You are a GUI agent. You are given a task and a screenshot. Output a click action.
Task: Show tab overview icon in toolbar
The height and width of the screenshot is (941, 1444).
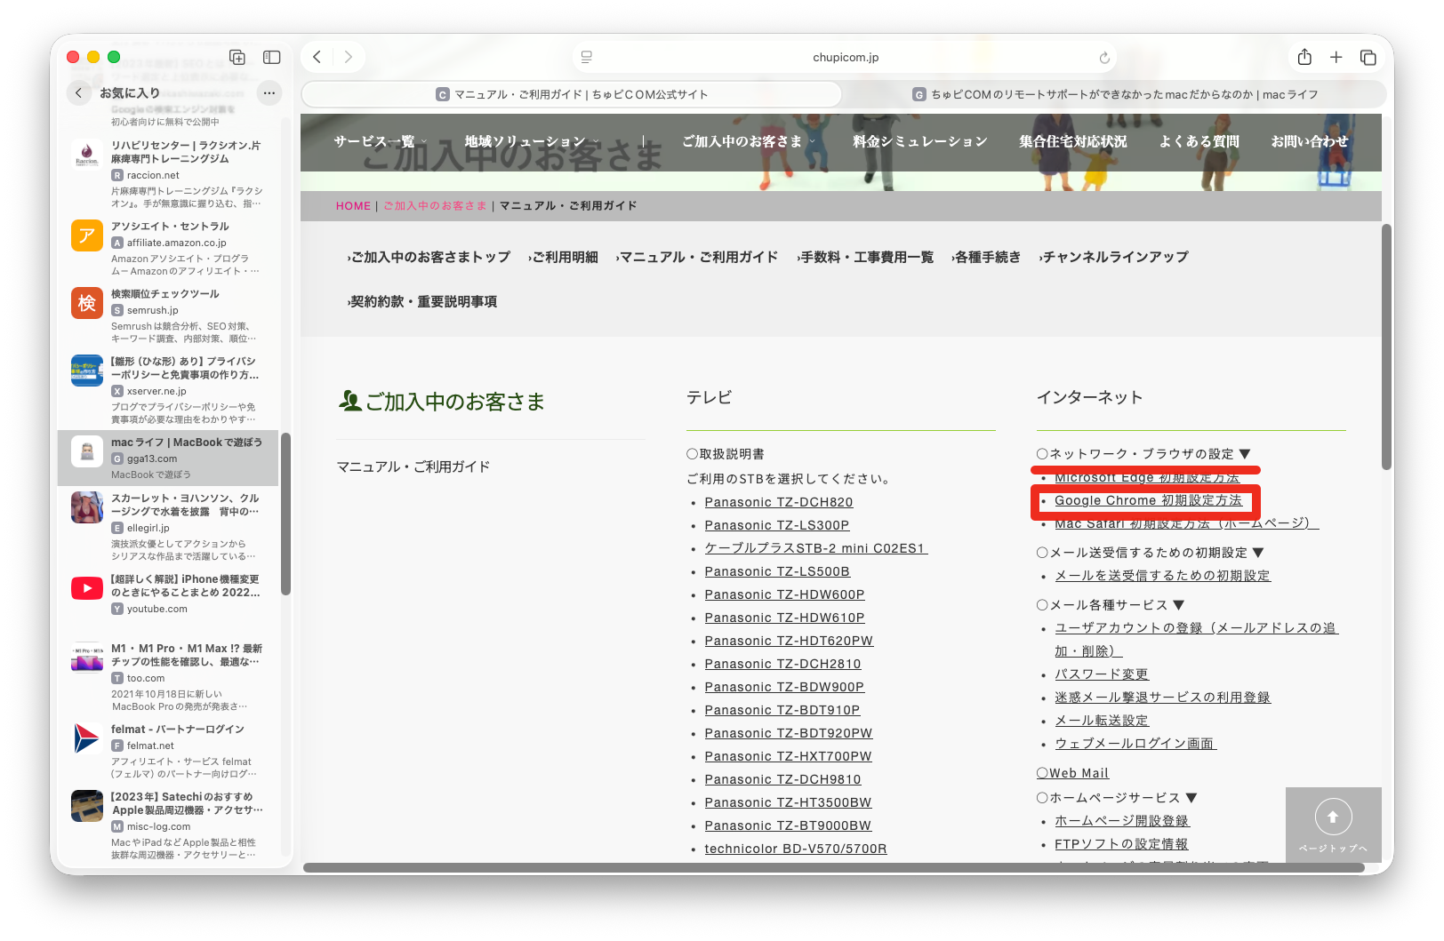point(1368,57)
